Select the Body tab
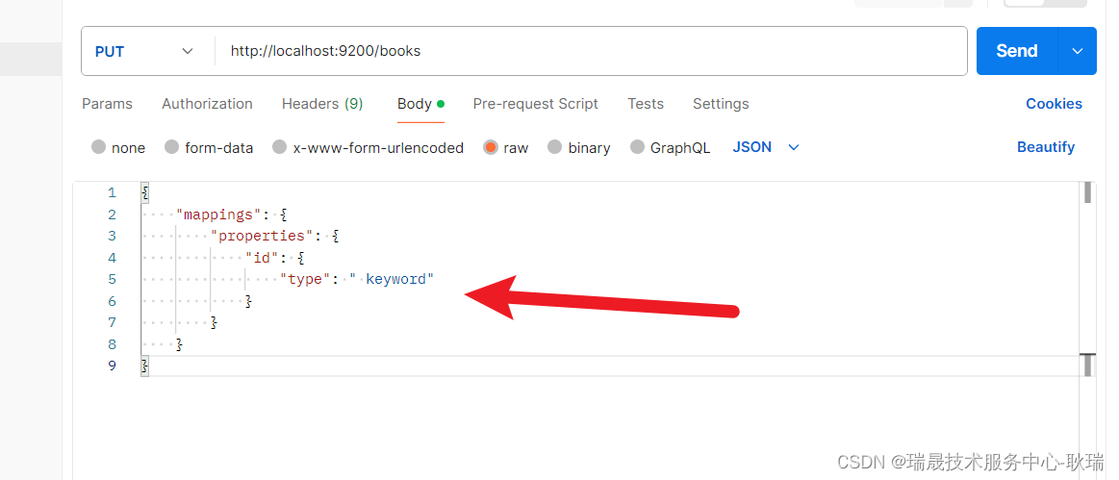 [420, 104]
